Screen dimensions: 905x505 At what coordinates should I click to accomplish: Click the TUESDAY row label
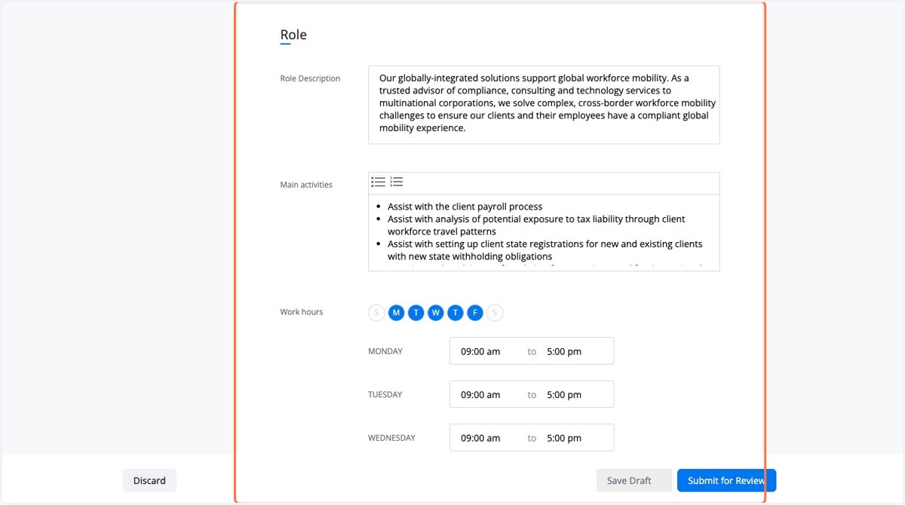click(385, 395)
